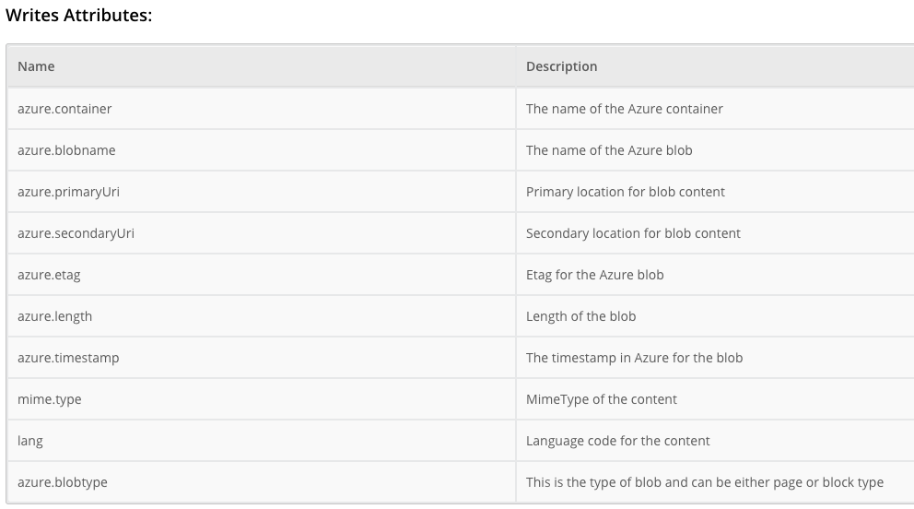Click "The timestamp in Azure for the blob" text
This screenshot has height=509, width=914.
(x=634, y=358)
